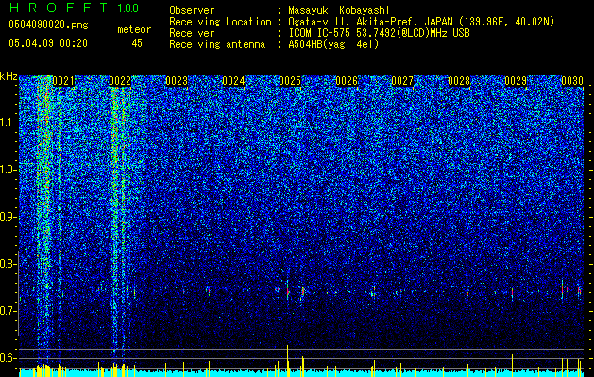594x377 pixels.
Task: Click the 0030 time marker
Action: tap(572, 81)
